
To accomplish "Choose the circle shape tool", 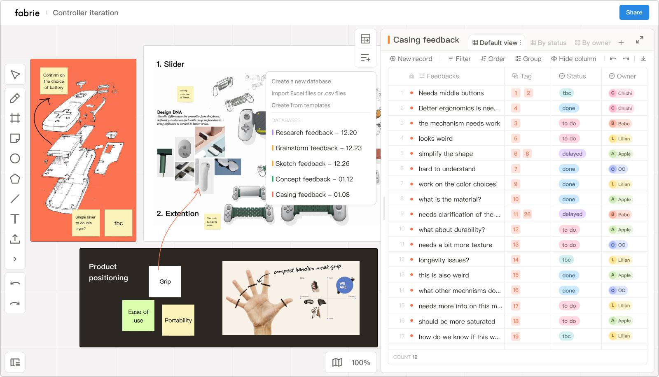I will coord(15,158).
